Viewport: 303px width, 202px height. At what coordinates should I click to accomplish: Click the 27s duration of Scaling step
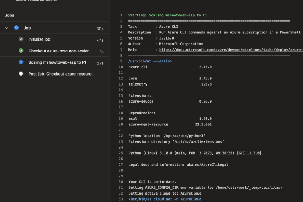100,63
